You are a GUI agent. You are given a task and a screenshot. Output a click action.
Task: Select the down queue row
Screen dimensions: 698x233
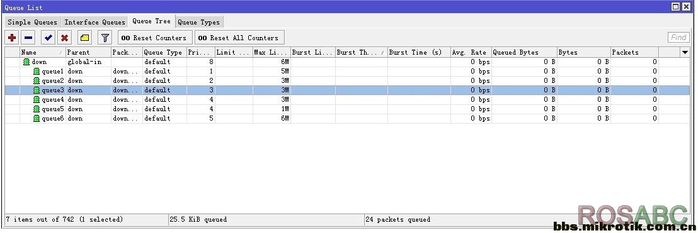[x=347, y=62]
